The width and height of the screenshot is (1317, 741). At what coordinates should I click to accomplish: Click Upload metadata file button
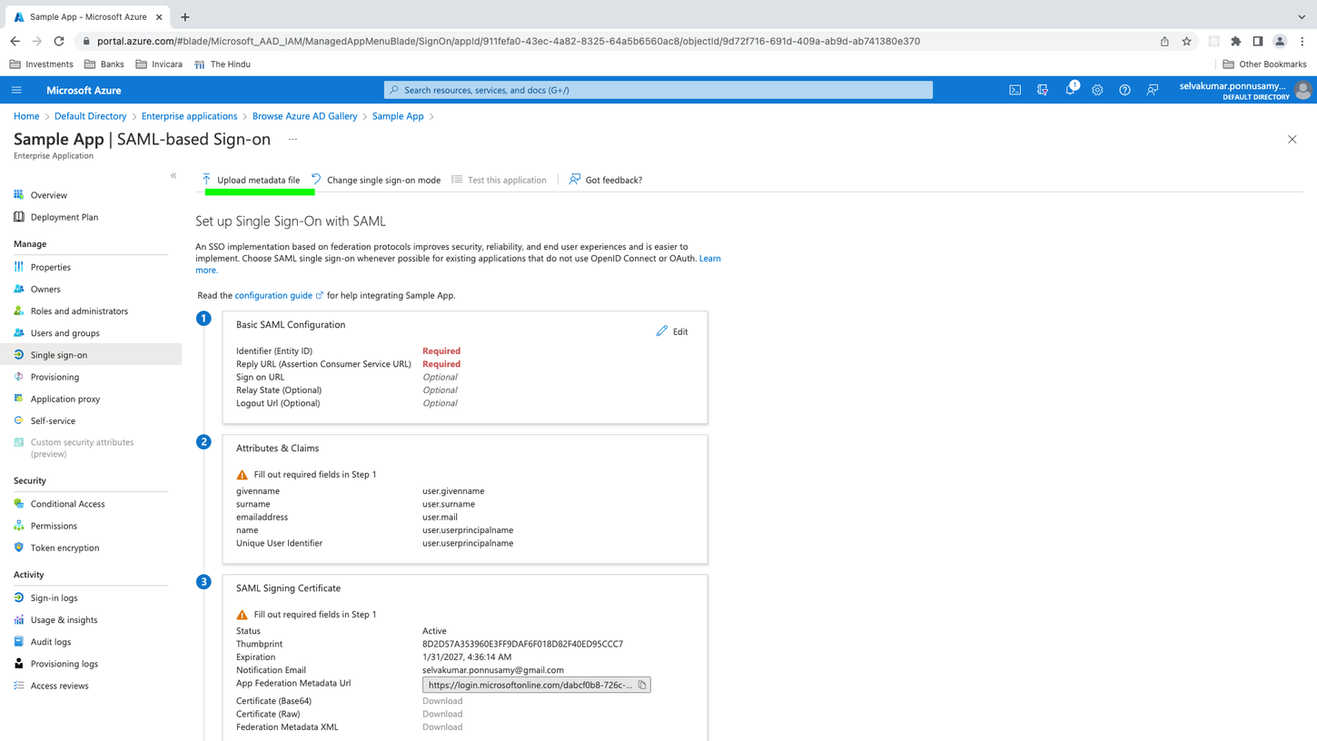click(251, 180)
